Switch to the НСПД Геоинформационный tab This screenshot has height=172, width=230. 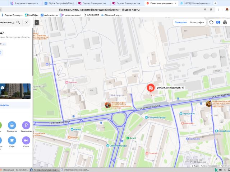tap(195, 3)
